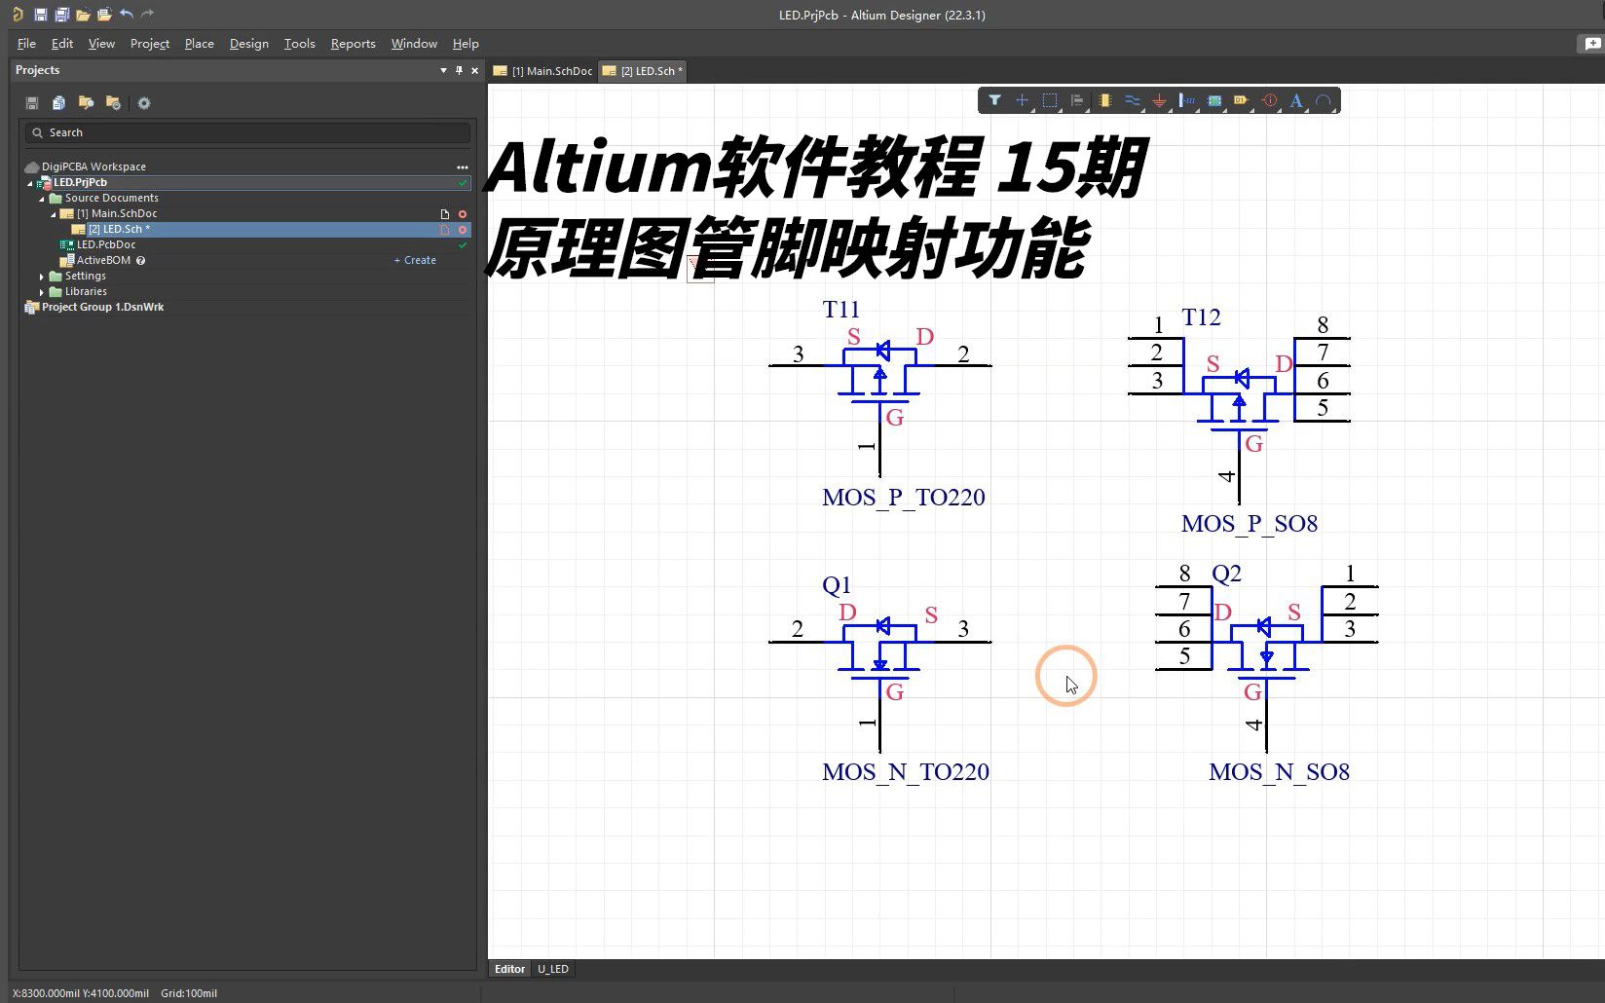Open the Project menu
The height and width of the screenshot is (1003, 1605).
(150, 44)
